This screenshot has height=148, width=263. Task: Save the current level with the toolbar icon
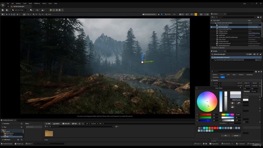(3, 10)
